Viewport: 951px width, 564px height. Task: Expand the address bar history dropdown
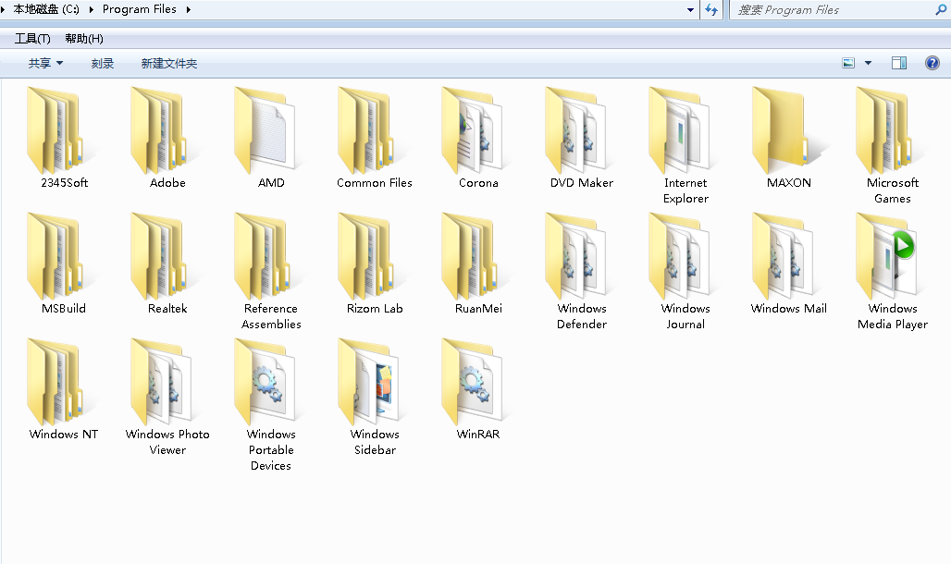pyautogui.click(x=690, y=9)
